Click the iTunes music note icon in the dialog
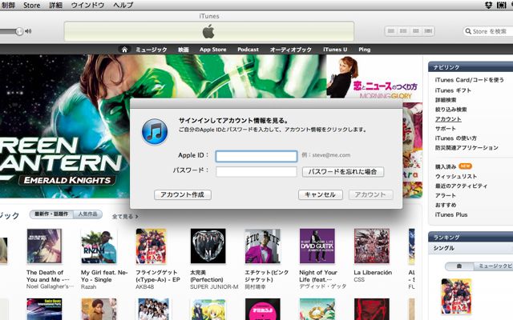513x320 pixels. pos(155,132)
